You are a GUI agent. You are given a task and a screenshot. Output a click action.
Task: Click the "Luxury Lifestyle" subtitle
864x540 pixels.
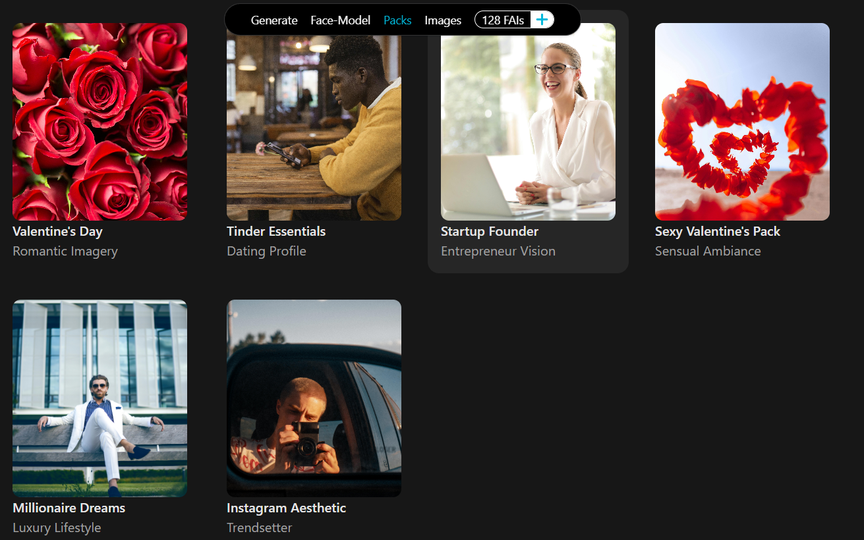pos(57,527)
